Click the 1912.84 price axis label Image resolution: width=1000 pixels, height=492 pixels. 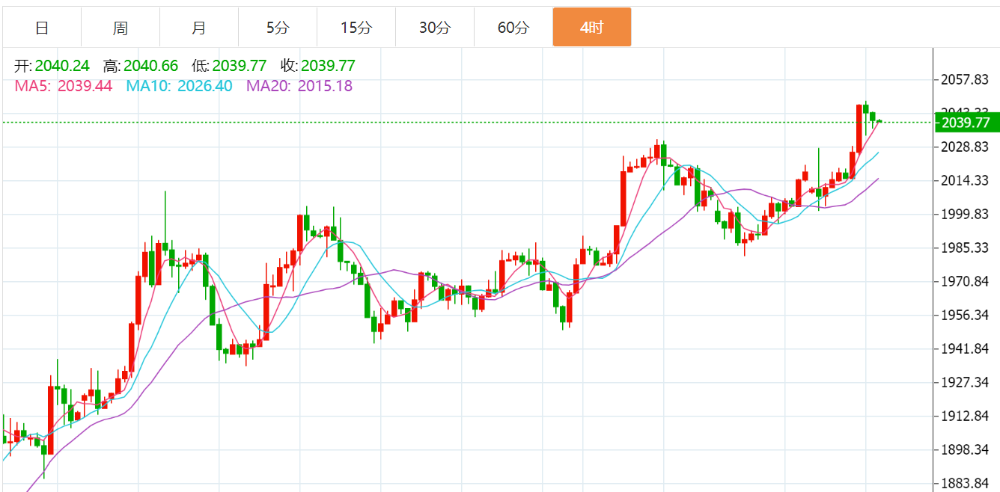[966, 416]
